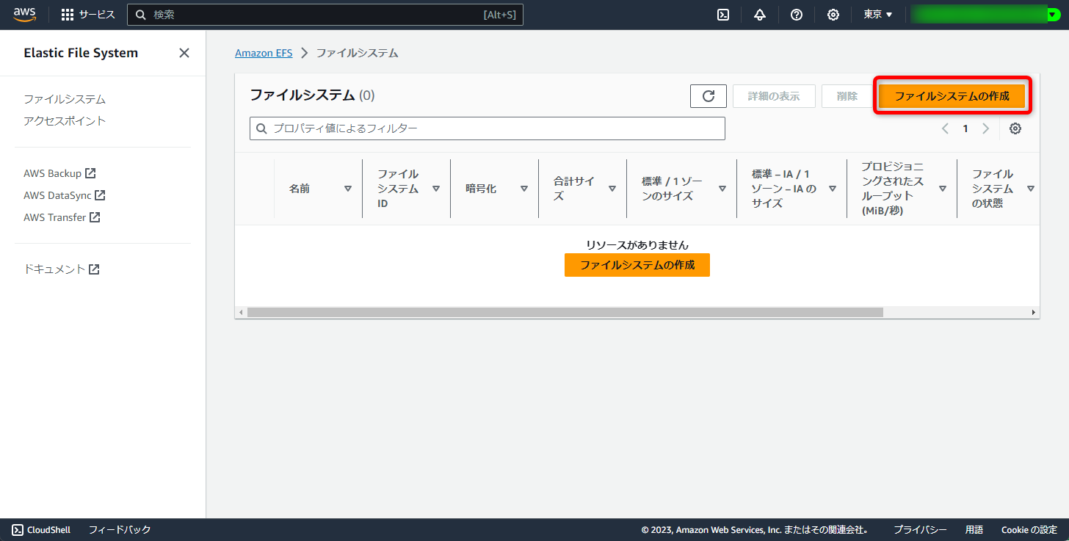
Task: Open the notifications bell
Action: pyautogui.click(x=760, y=15)
